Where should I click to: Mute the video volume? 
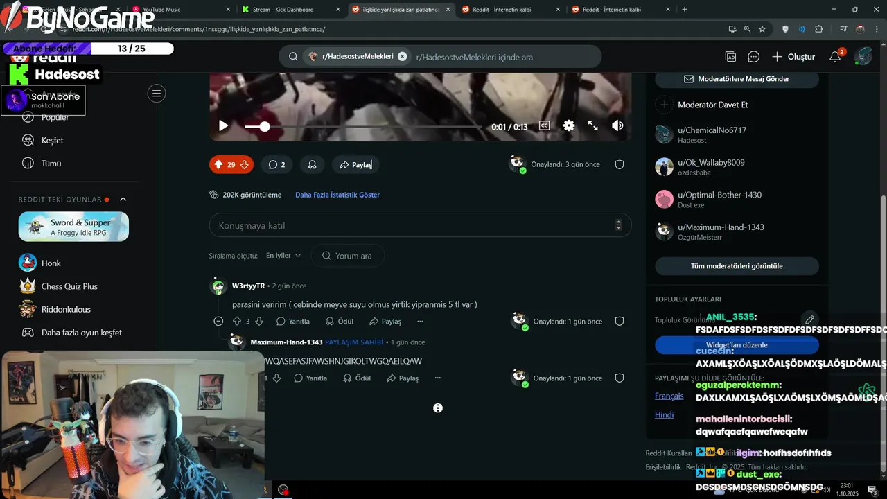(x=617, y=125)
